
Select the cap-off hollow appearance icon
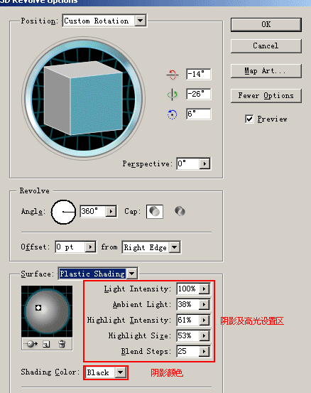click(x=180, y=211)
